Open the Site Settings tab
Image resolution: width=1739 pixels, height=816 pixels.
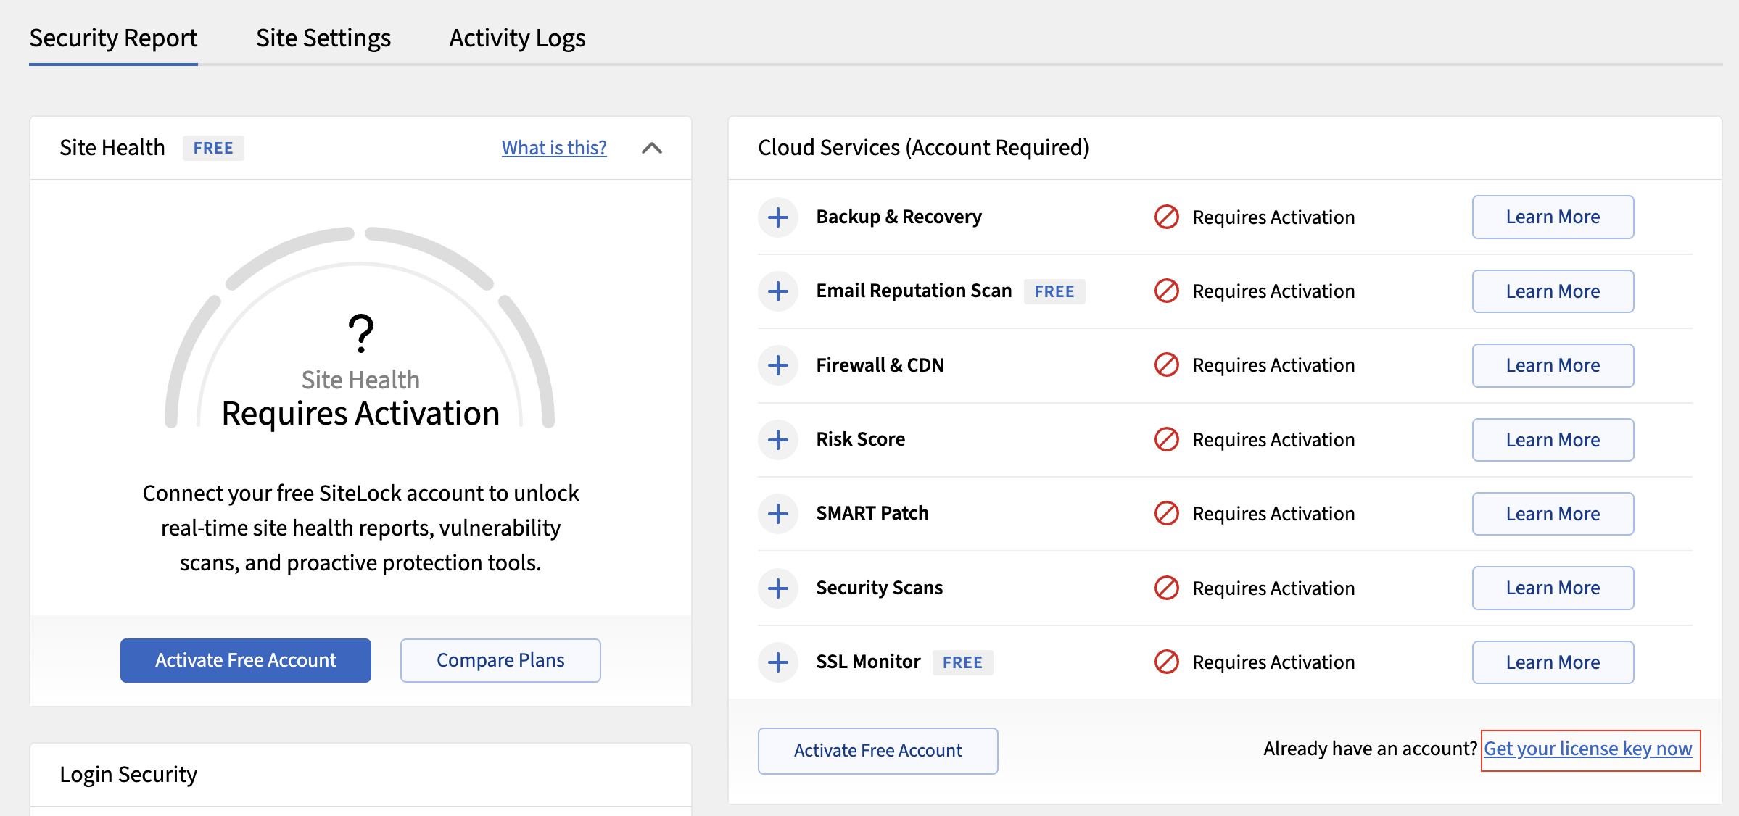[323, 38]
